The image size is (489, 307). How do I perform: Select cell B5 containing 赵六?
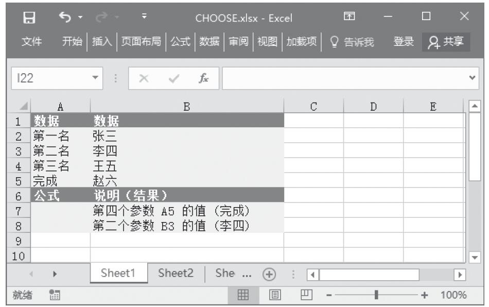186,181
